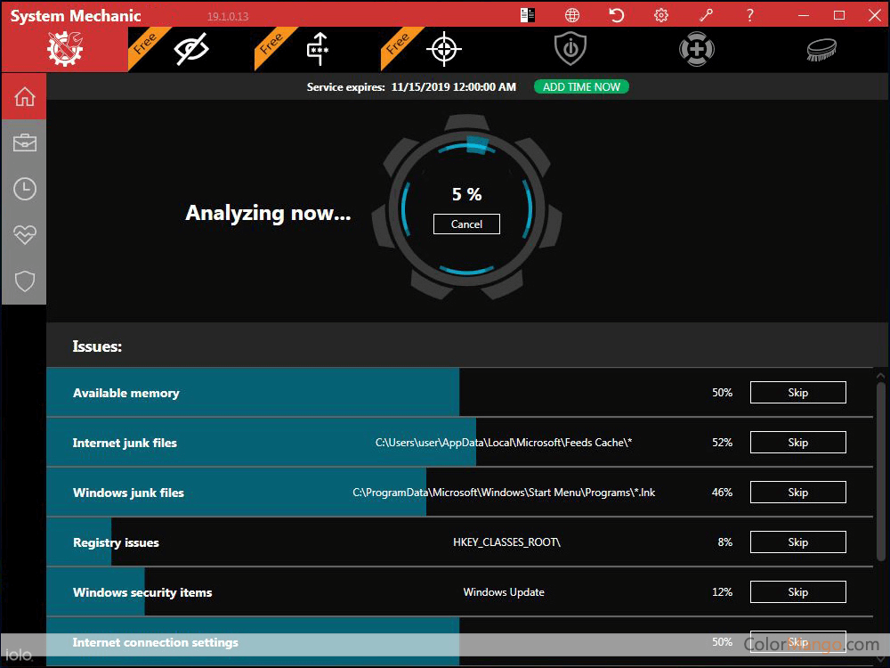Open the Privacy Guardian crossed-eye icon

[x=190, y=50]
